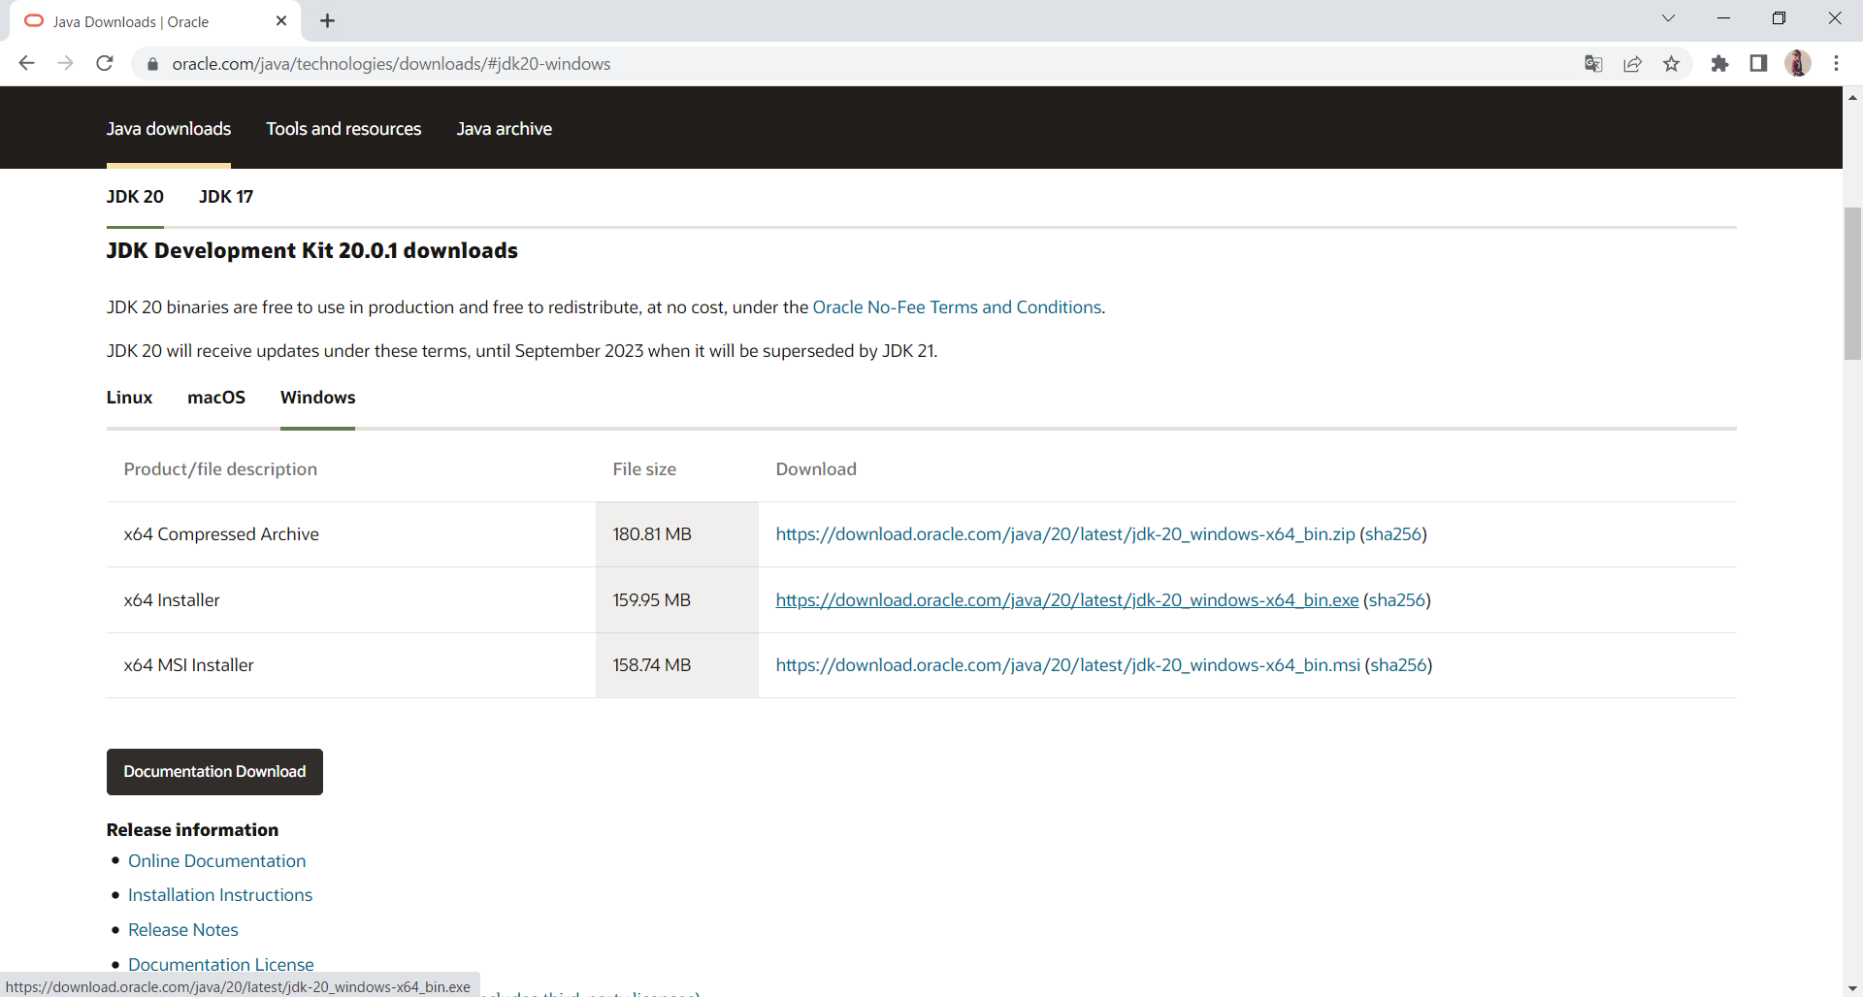Open the Chrome profile avatar
The width and height of the screenshot is (1863, 997).
[1798, 64]
